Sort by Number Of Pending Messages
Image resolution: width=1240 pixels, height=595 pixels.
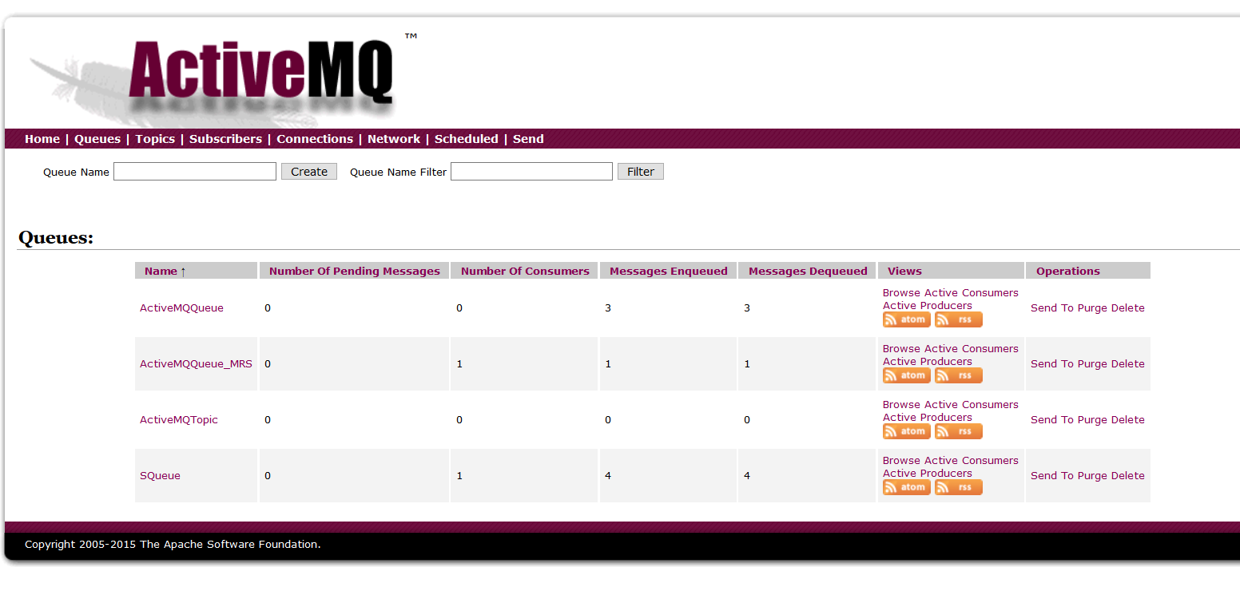[355, 271]
